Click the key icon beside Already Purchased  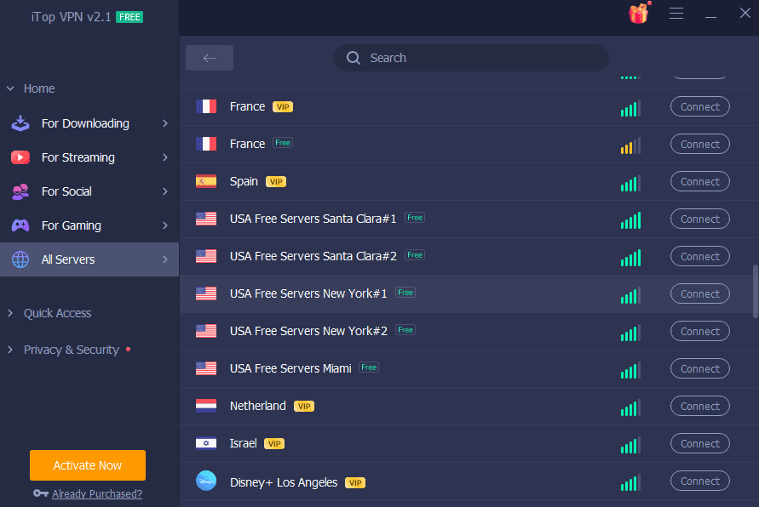pyautogui.click(x=41, y=493)
